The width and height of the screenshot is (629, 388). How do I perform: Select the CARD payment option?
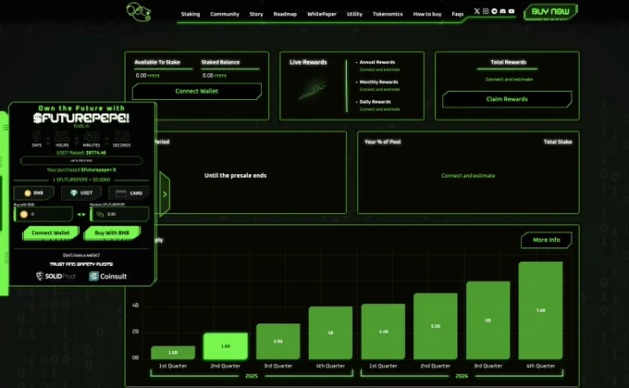tap(129, 194)
